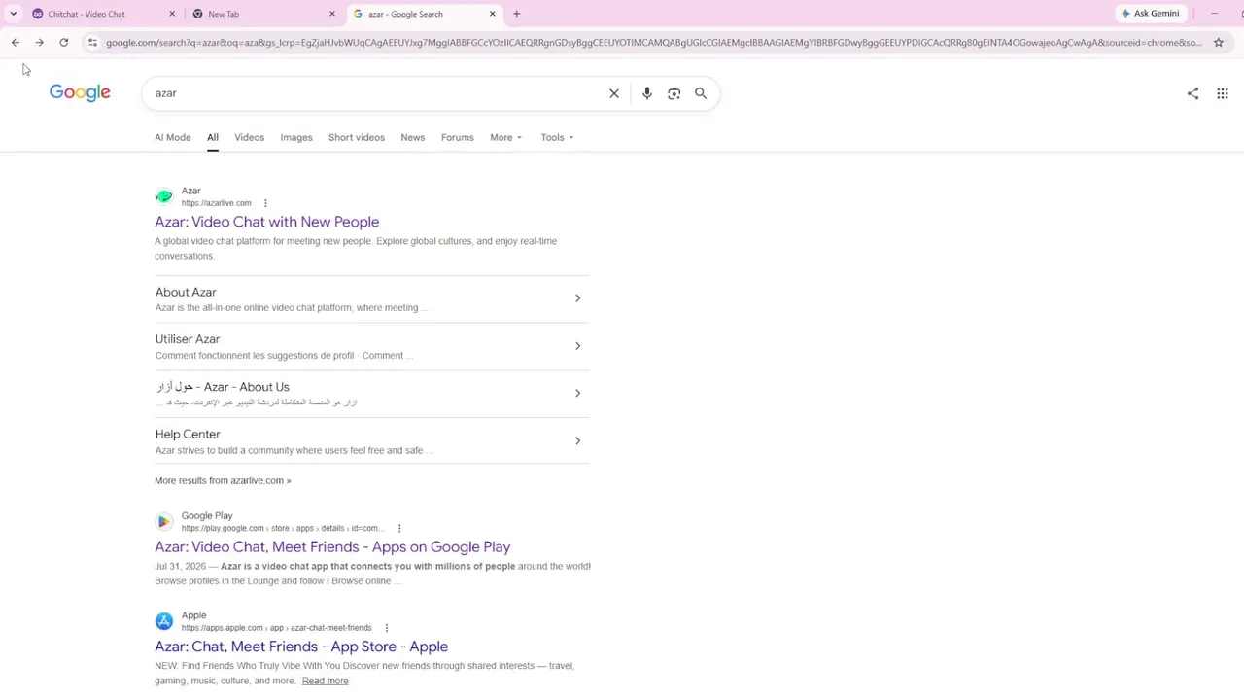Switch to Videos results

(249, 137)
